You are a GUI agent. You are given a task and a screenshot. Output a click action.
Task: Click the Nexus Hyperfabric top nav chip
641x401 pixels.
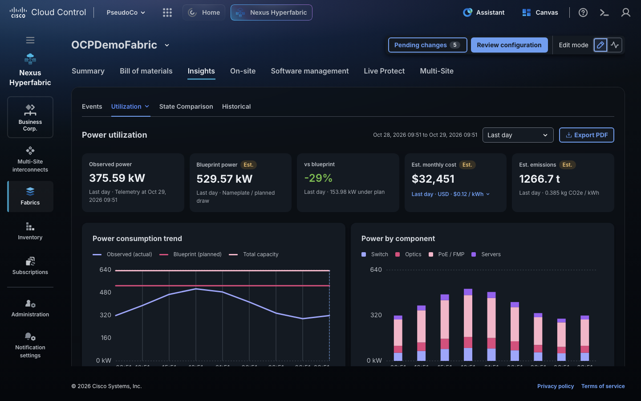(x=272, y=12)
